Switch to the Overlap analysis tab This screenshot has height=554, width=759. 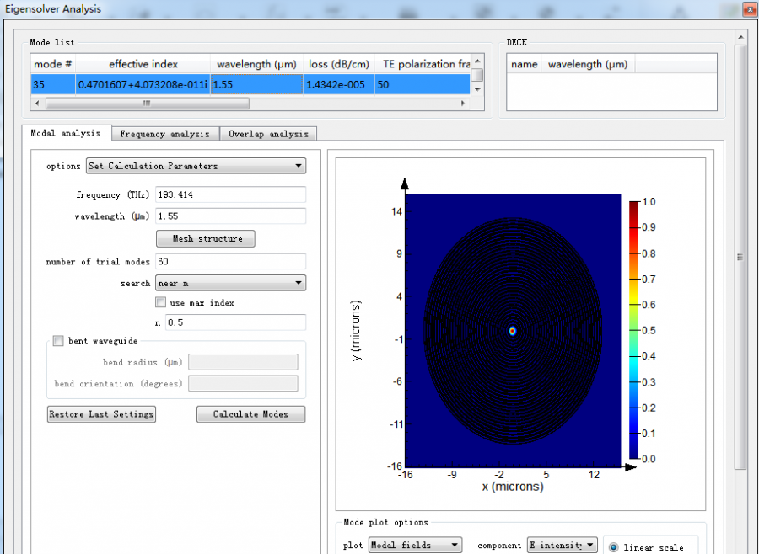(x=269, y=134)
